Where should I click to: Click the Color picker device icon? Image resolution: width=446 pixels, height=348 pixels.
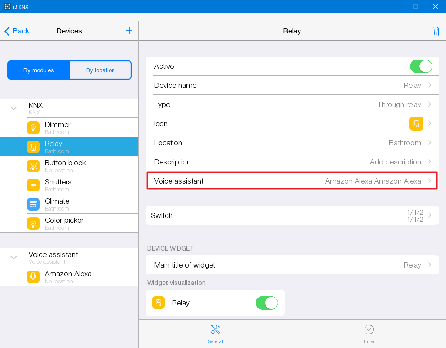pyautogui.click(x=33, y=224)
